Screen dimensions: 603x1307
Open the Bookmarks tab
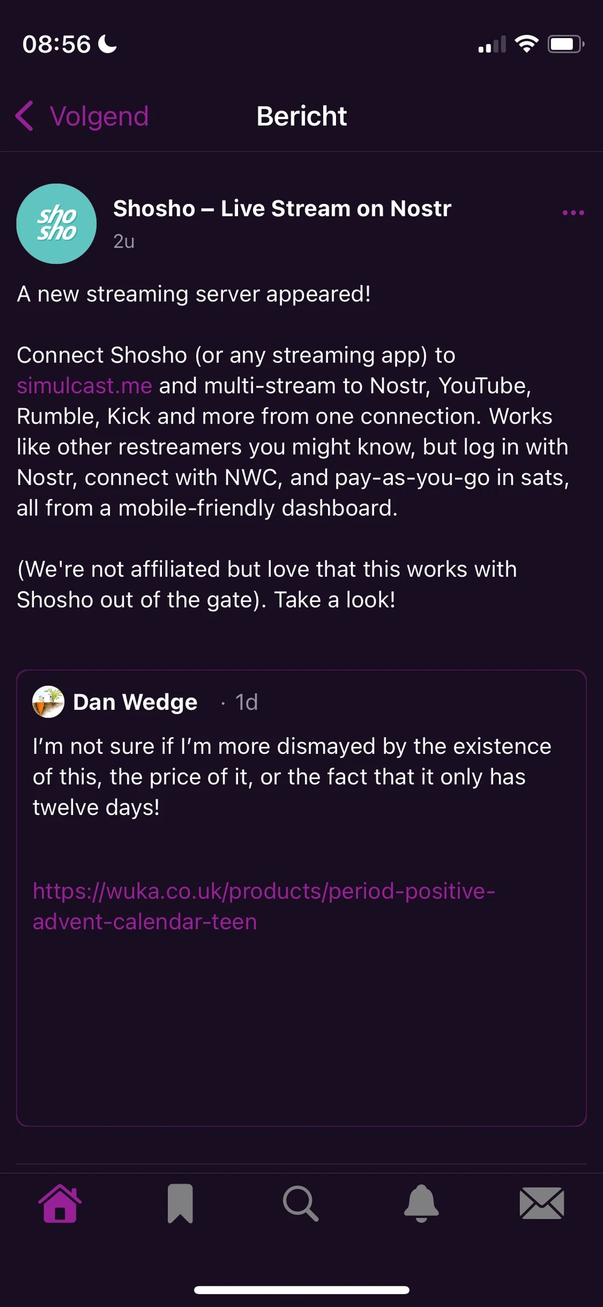(x=180, y=1204)
